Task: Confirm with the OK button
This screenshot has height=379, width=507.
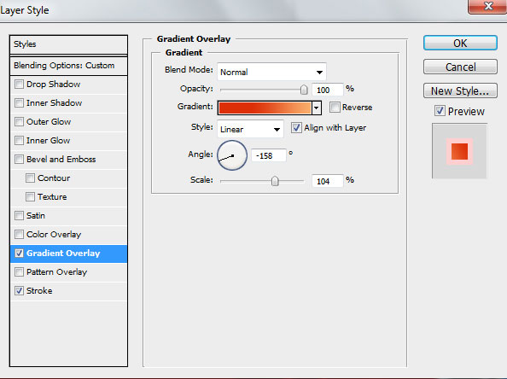Action: (460, 43)
